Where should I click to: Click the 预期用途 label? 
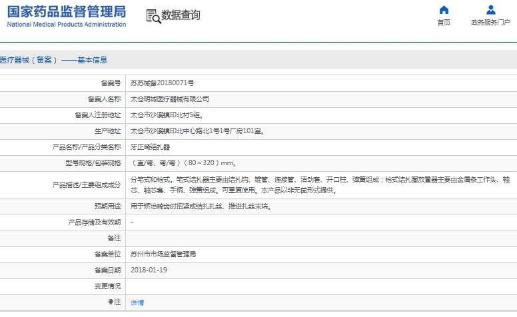(107, 206)
